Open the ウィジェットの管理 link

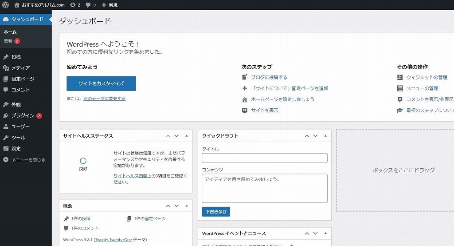[427, 77]
